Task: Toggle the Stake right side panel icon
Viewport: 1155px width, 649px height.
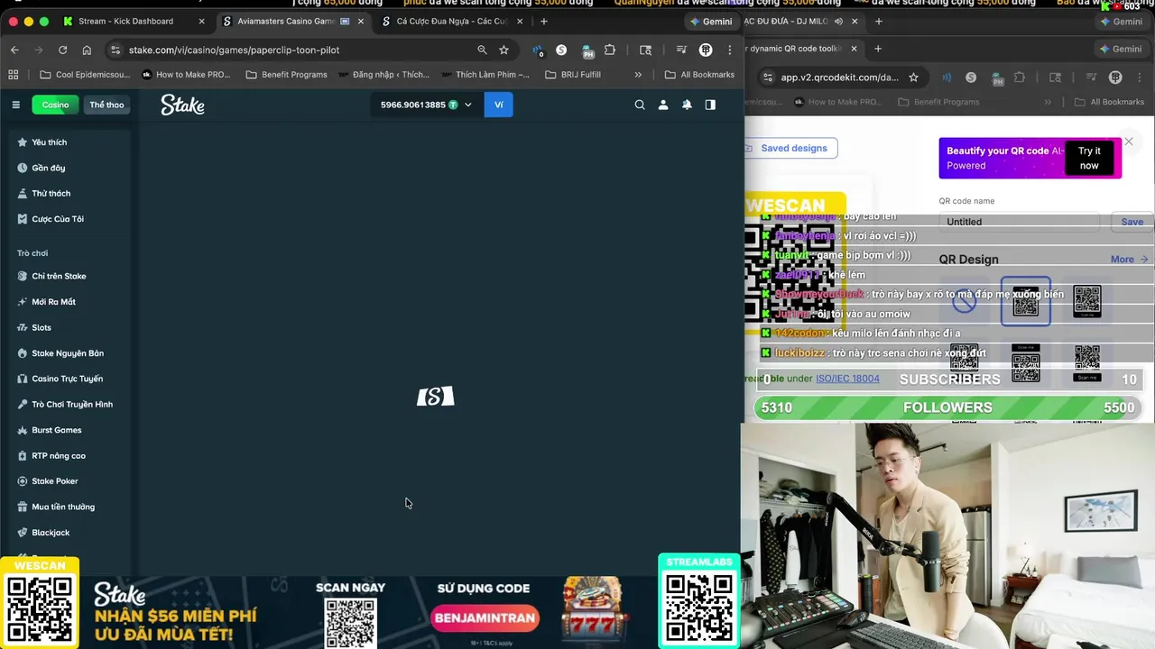Action: (x=710, y=105)
